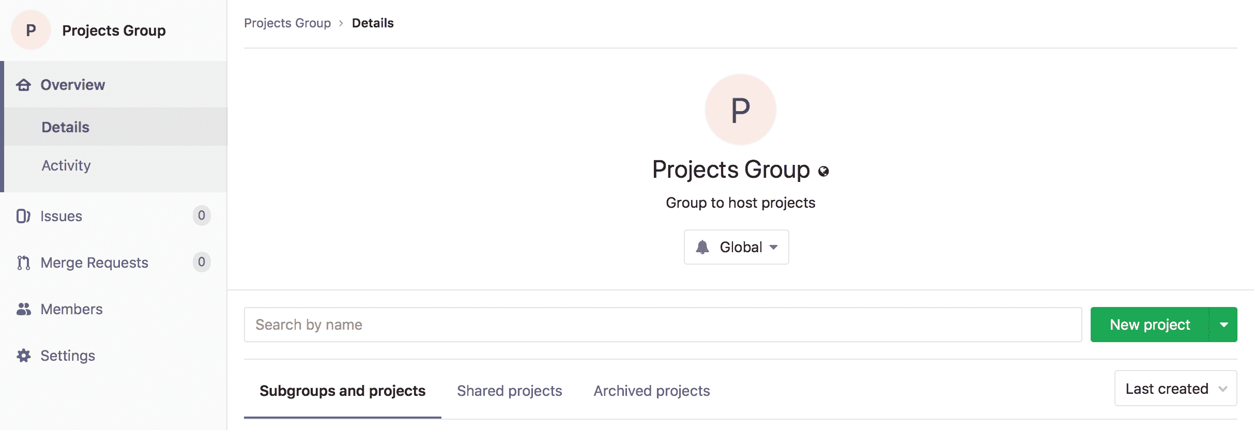Switch to the Shared projects tab

pos(509,391)
